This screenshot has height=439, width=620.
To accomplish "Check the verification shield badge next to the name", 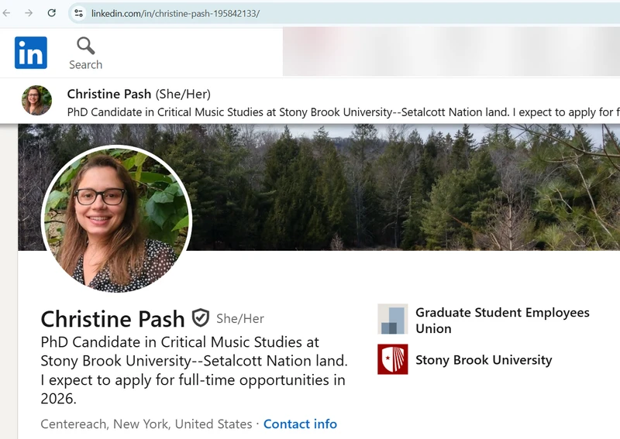I will click(x=201, y=317).
